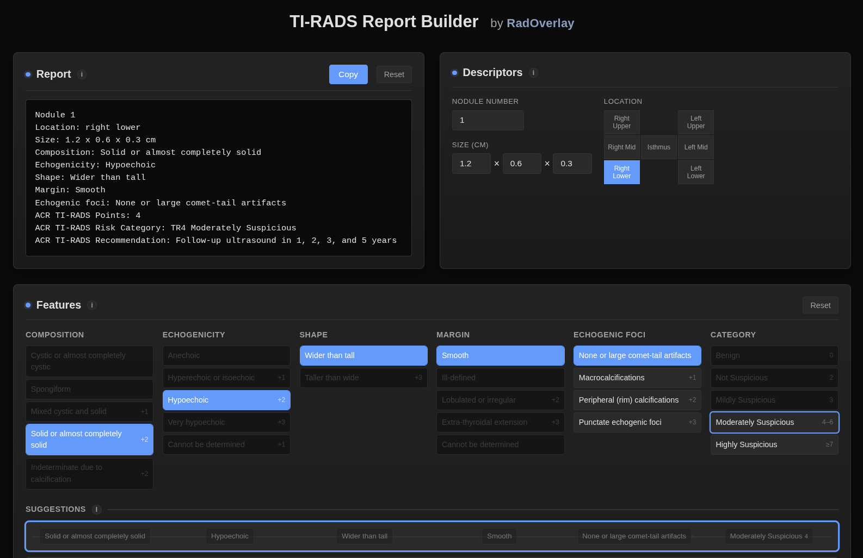The width and height of the screenshot is (863, 558).
Task: Select Punctate echogenic foci
Action: click(637, 422)
